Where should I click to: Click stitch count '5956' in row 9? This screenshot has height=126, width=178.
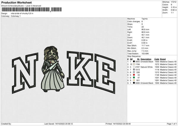tap(137, 83)
